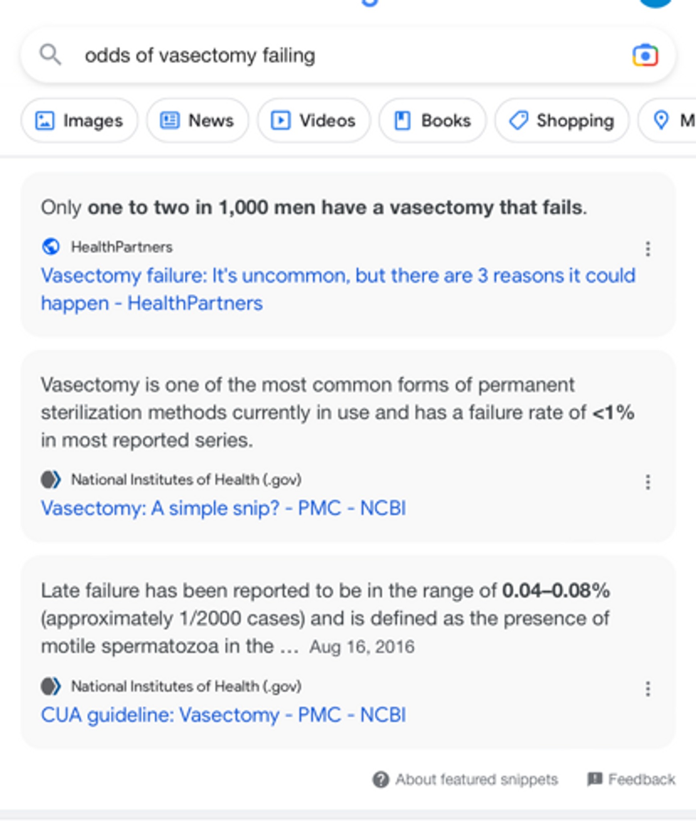Open the 'Vasectomy: A simple snip?' PMC link
The image size is (696, 821).
[223, 508]
